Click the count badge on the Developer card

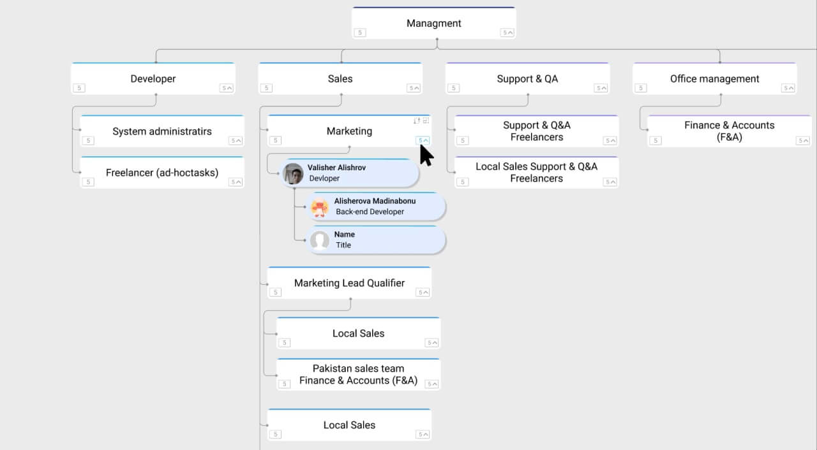click(79, 88)
